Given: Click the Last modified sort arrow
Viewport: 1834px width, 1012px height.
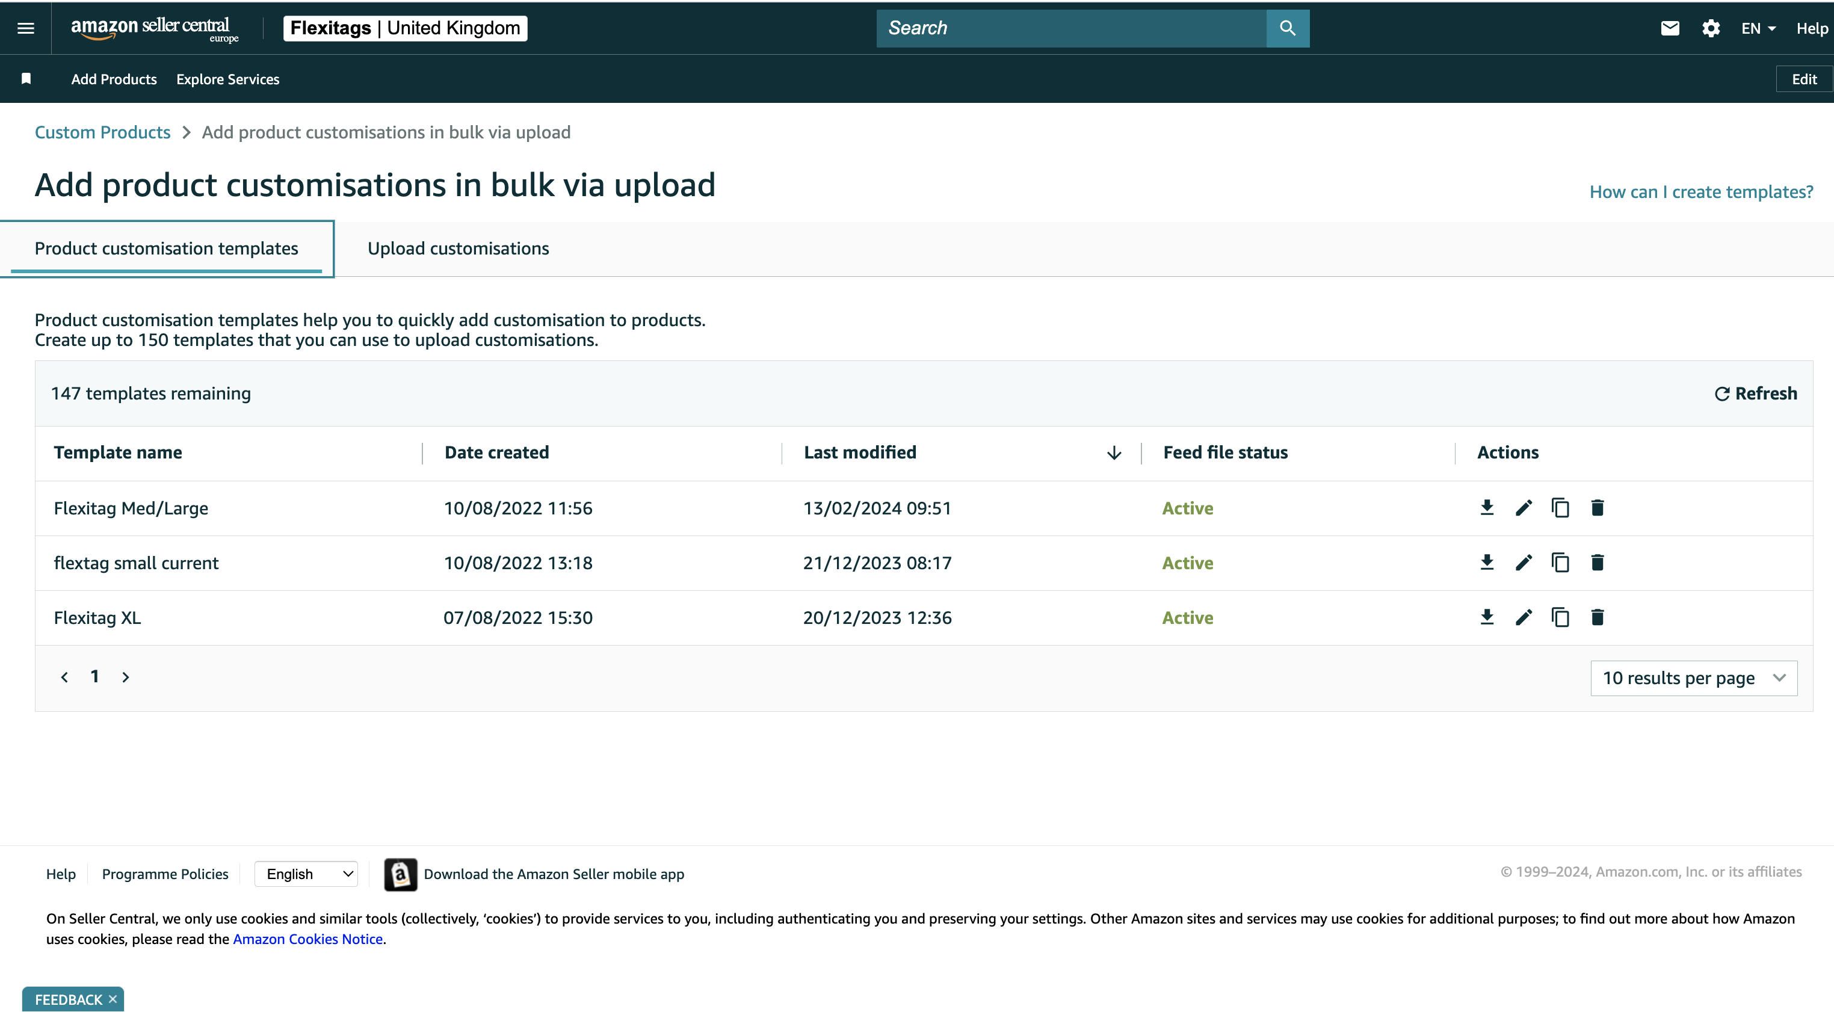Looking at the screenshot, I should [1114, 452].
